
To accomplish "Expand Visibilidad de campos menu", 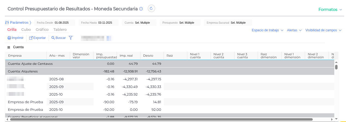I will [x=323, y=30].
